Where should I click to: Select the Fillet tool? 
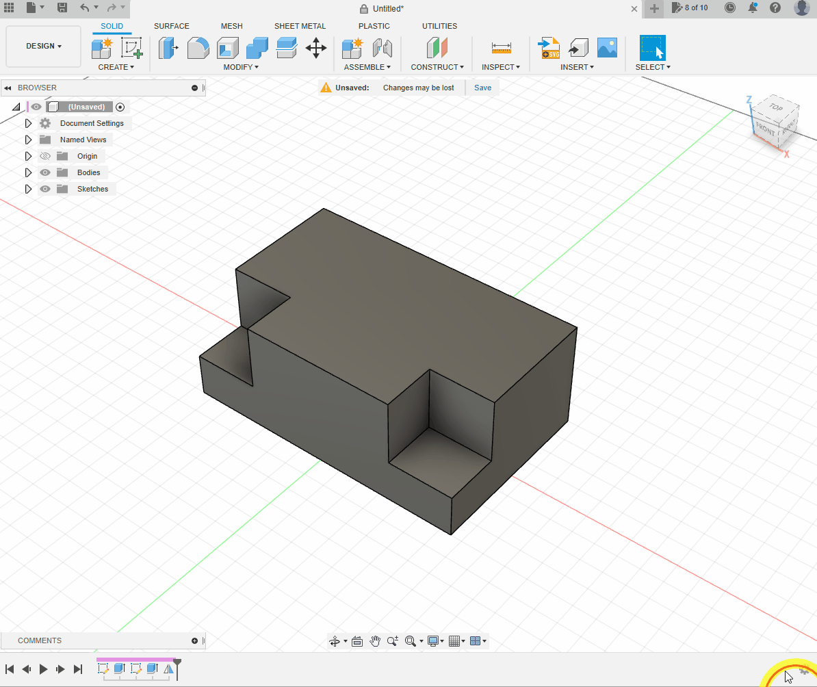(x=198, y=48)
